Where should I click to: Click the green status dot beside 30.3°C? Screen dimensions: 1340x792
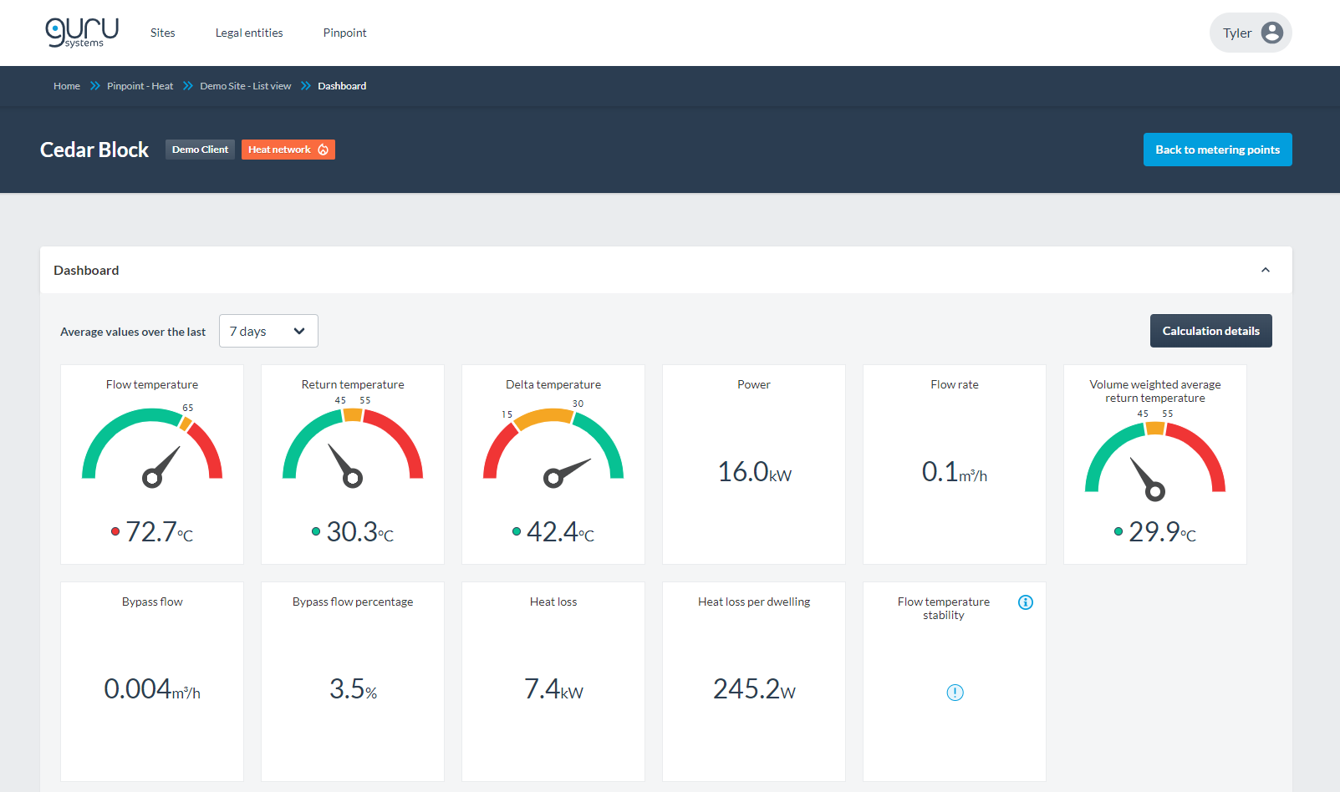pyautogui.click(x=316, y=531)
